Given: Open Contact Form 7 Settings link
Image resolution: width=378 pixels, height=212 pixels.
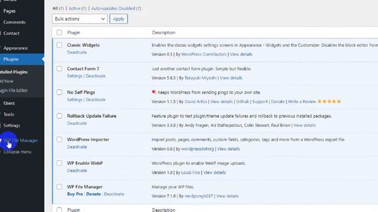Looking at the screenshot, I should click(x=74, y=76).
